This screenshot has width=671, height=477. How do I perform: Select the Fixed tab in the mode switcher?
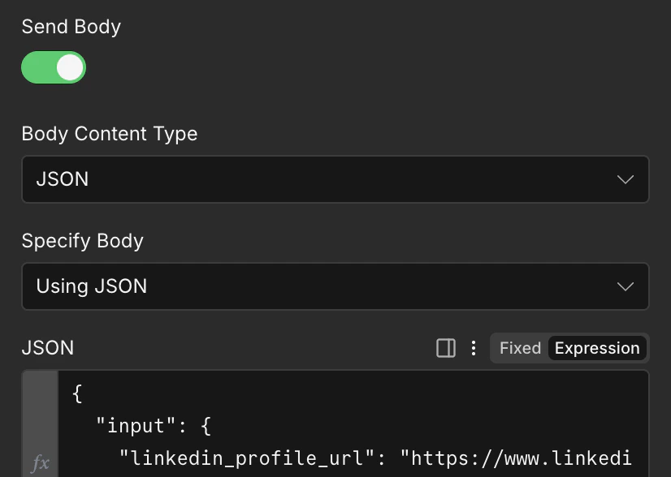pyautogui.click(x=520, y=348)
